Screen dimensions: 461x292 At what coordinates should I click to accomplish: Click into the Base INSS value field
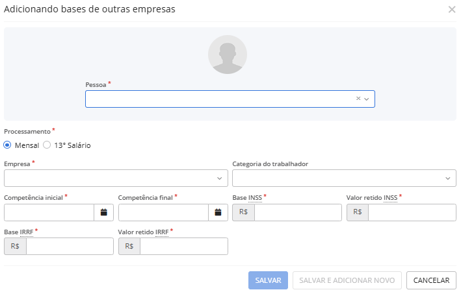click(297, 212)
